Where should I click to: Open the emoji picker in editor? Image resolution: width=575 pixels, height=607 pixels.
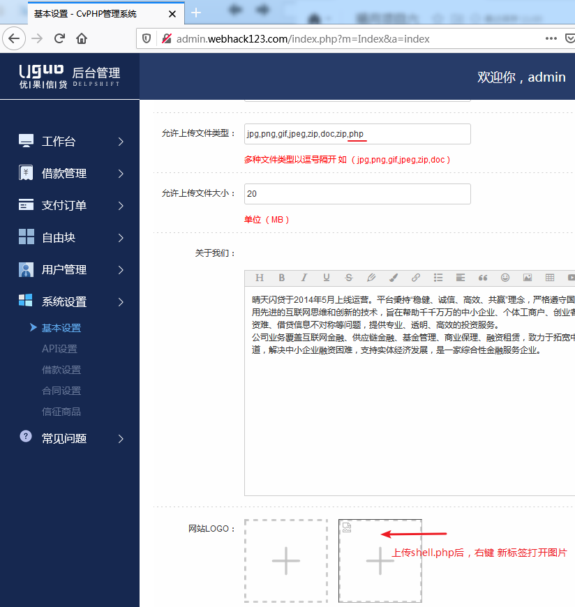click(505, 278)
